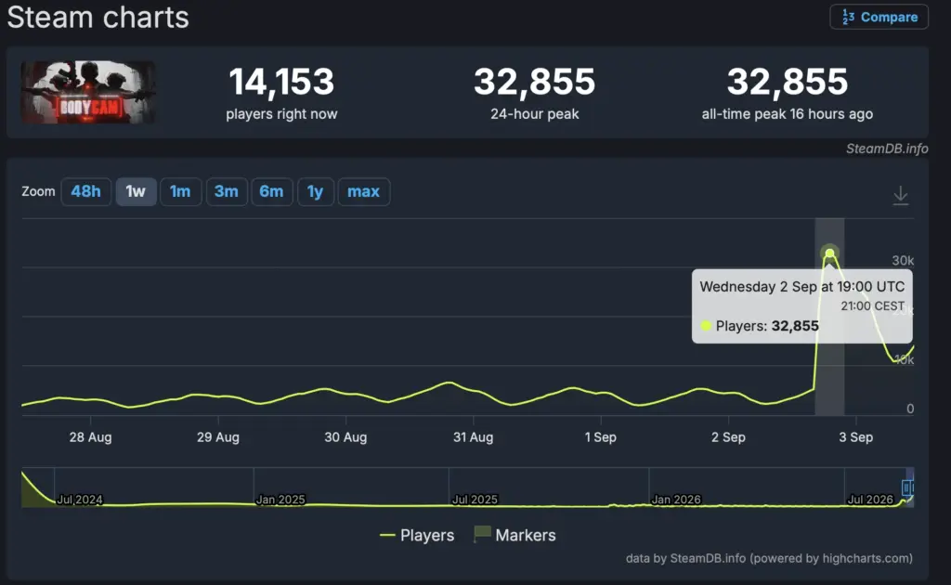Open the Compare button

tap(879, 17)
